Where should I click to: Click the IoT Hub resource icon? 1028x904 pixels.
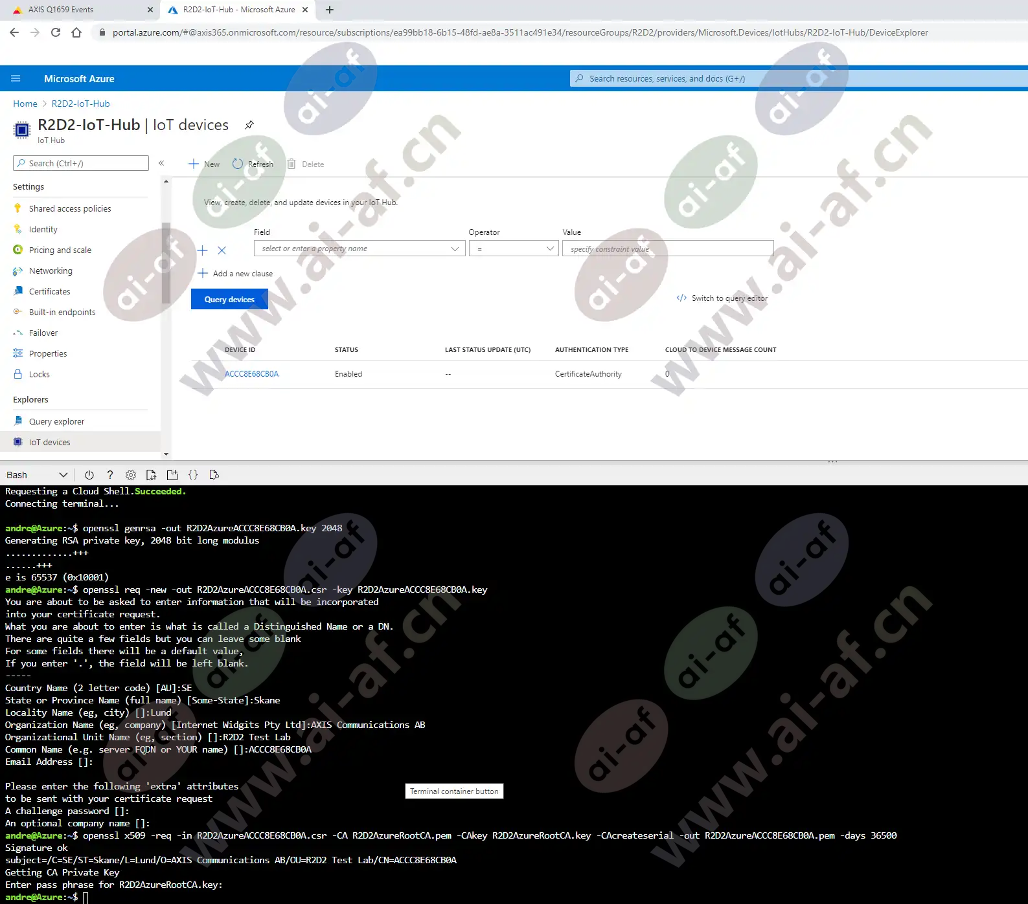[22, 130]
